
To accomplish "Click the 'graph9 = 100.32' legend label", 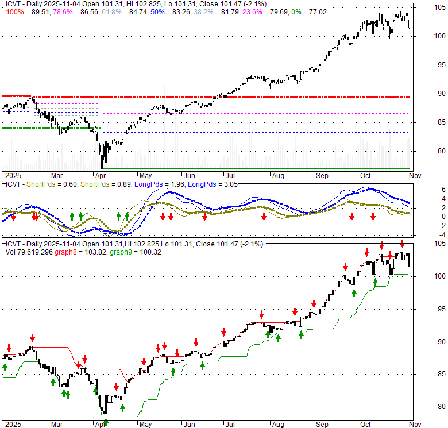I will (x=136, y=252).
